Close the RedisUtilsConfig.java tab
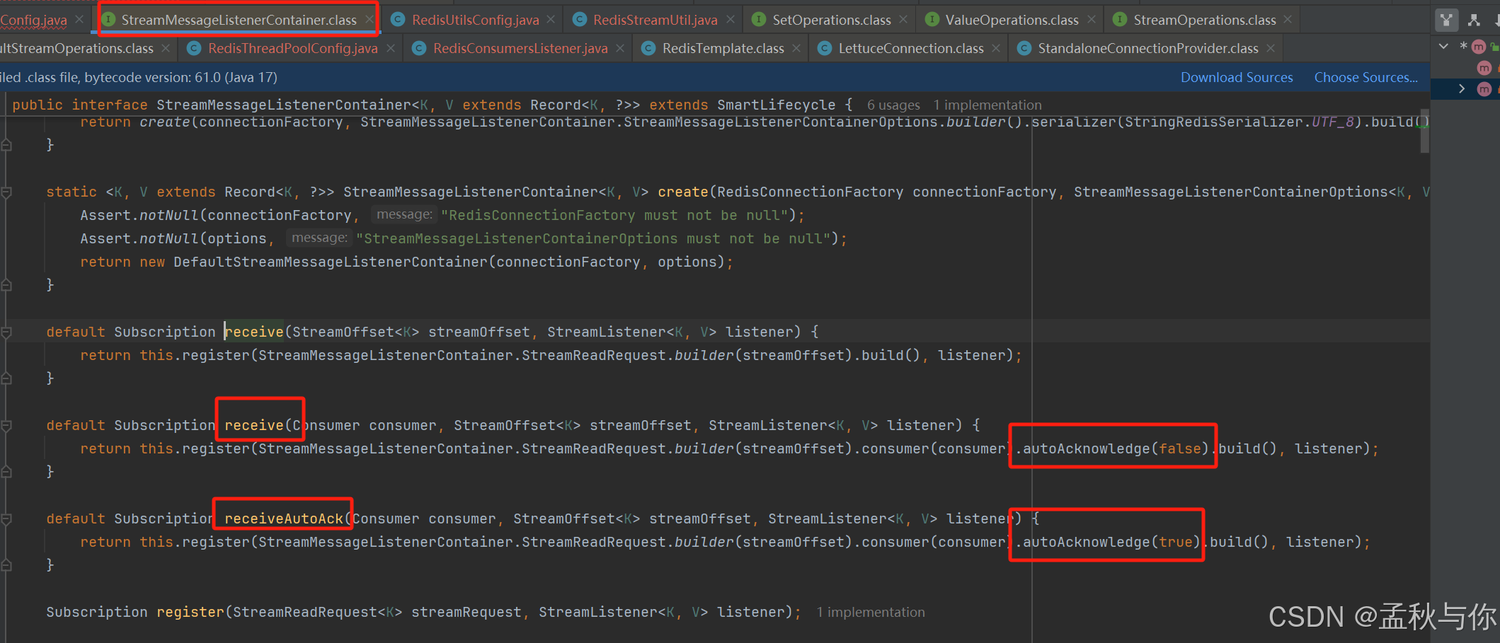Image resolution: width=1500 pixels, height=643 pixels. 551,20
